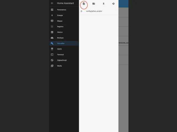The height and width of the screenshot is (132, 177).
Task: Click the wrench icon beside File editor
Action: tap(52, 43)
